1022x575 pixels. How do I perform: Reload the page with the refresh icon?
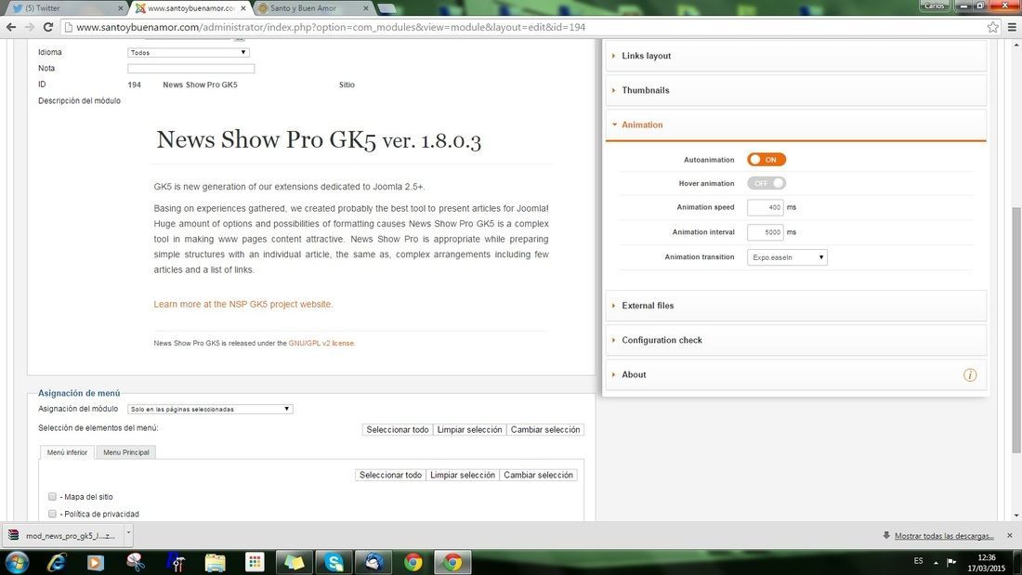(47, 27)
